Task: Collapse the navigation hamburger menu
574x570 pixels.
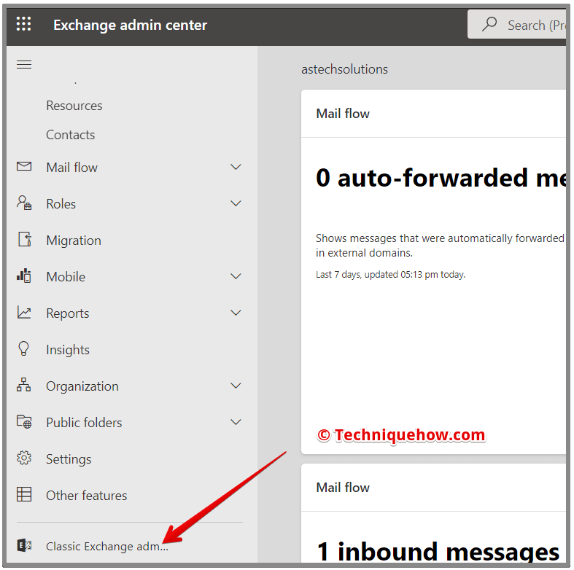Action: 24,65
